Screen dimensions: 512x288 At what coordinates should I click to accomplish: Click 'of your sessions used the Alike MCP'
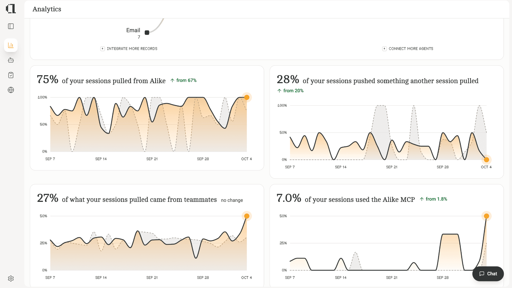tap(360, 199)
